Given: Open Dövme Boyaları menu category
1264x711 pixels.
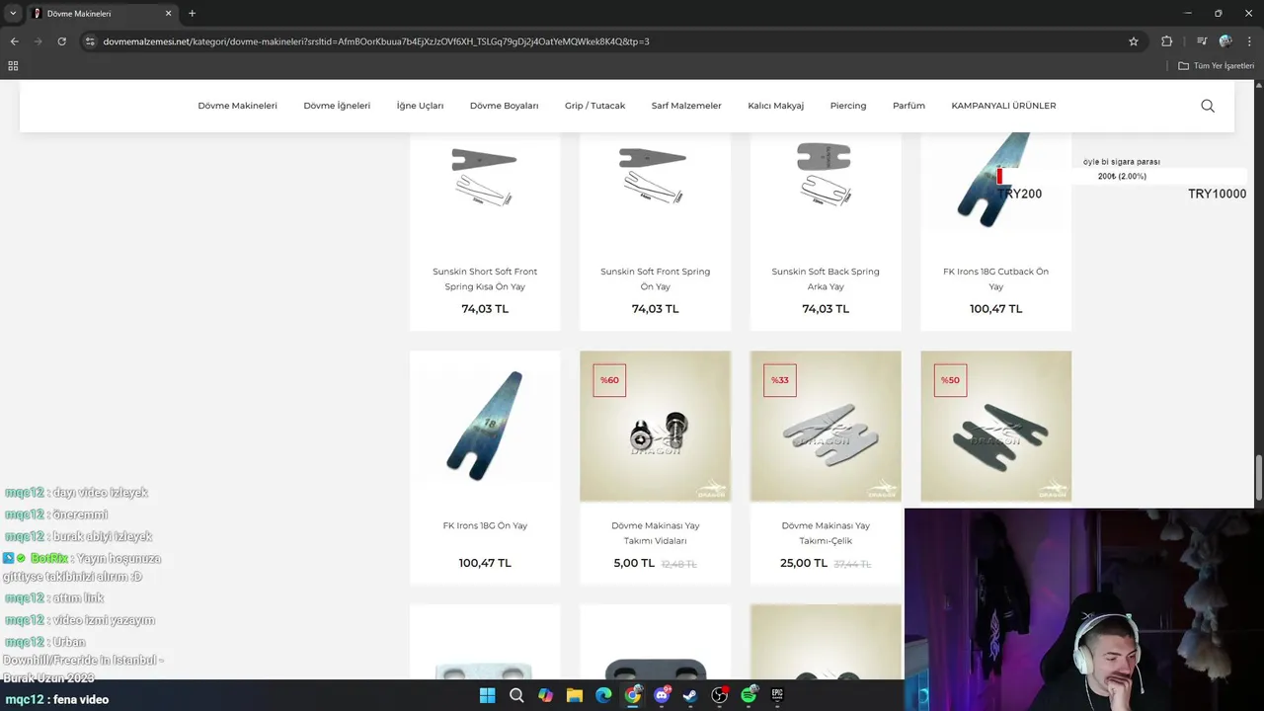Looking at the screenshot, I should [x=504, y=106].
